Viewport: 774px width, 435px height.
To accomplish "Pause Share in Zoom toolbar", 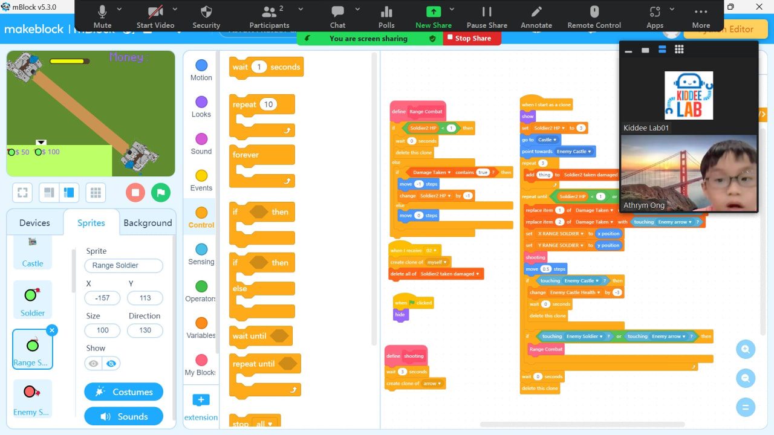I will coord(487,18).
